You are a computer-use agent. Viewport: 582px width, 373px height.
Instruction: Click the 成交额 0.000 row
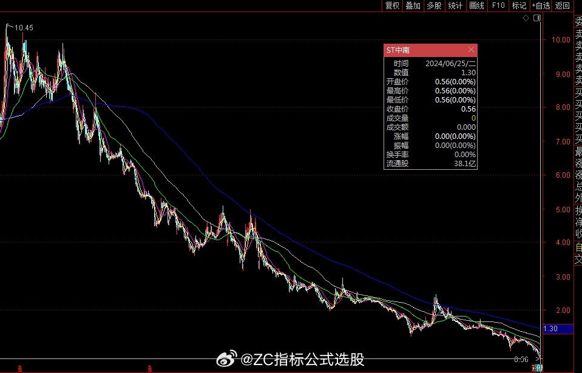coord(430,127)
